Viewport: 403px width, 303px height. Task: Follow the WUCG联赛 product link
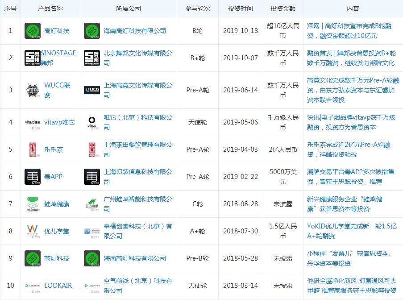pyautogui.click(x=57, y=90)
